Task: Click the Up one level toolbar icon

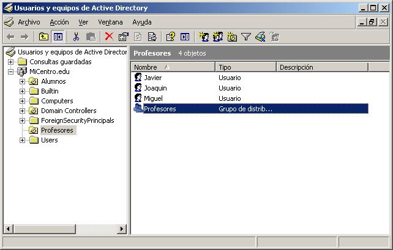Action: tap(43, 37)
